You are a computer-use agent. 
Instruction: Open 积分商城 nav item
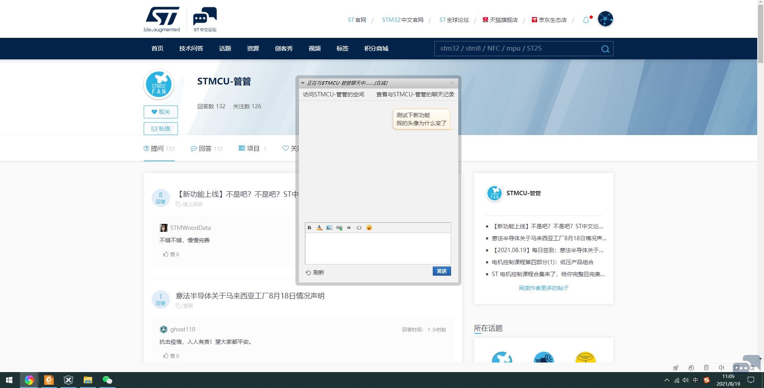[376, 49]
